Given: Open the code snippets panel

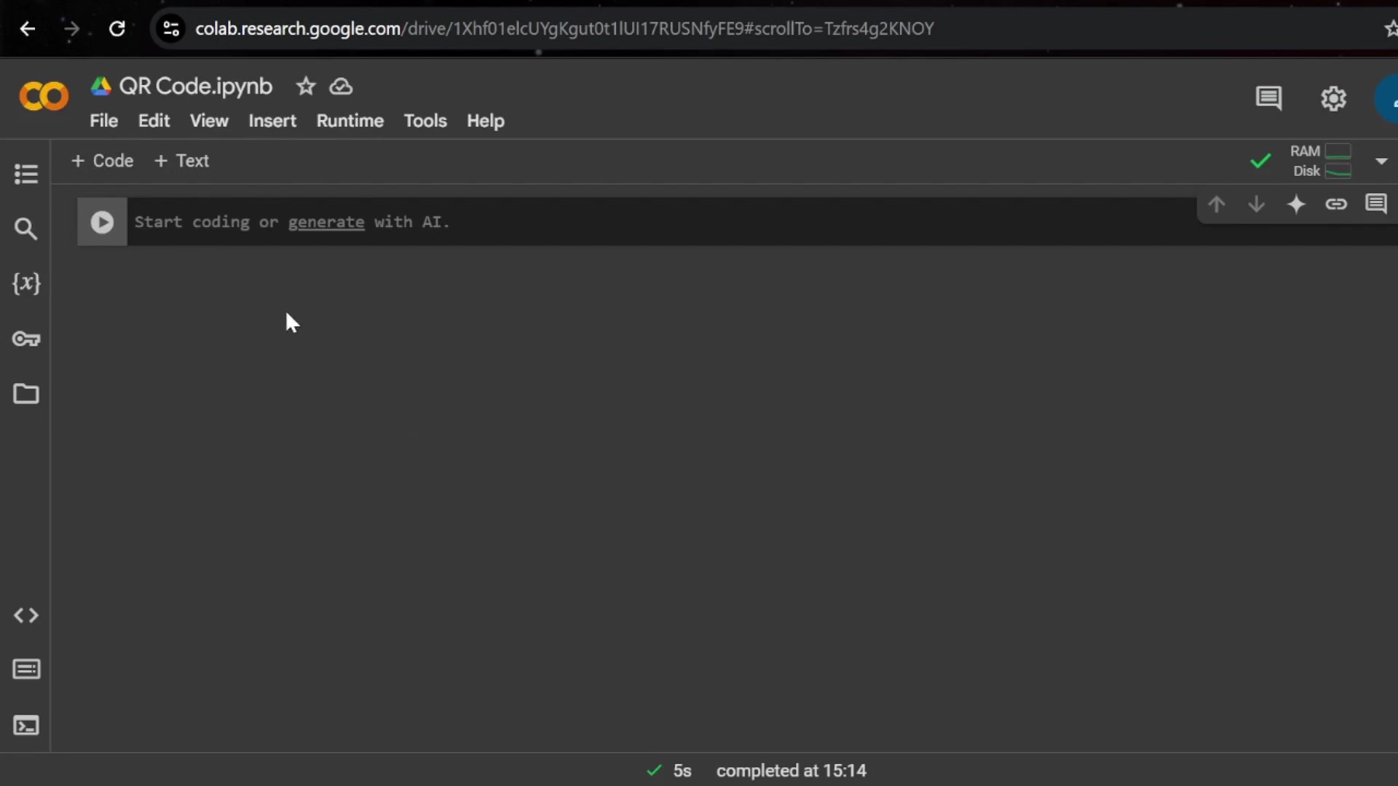Looking at the screenshot, I should [x=26, y=616].
